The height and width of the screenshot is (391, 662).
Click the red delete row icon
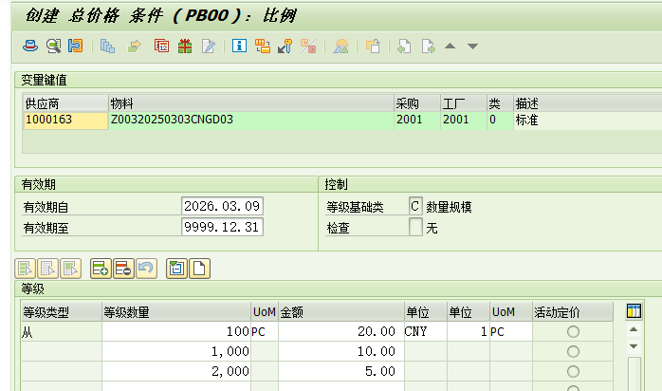pos(123,269)
